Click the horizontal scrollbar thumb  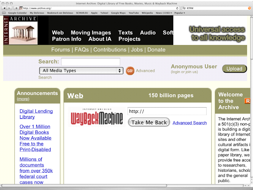pos(84,185)
